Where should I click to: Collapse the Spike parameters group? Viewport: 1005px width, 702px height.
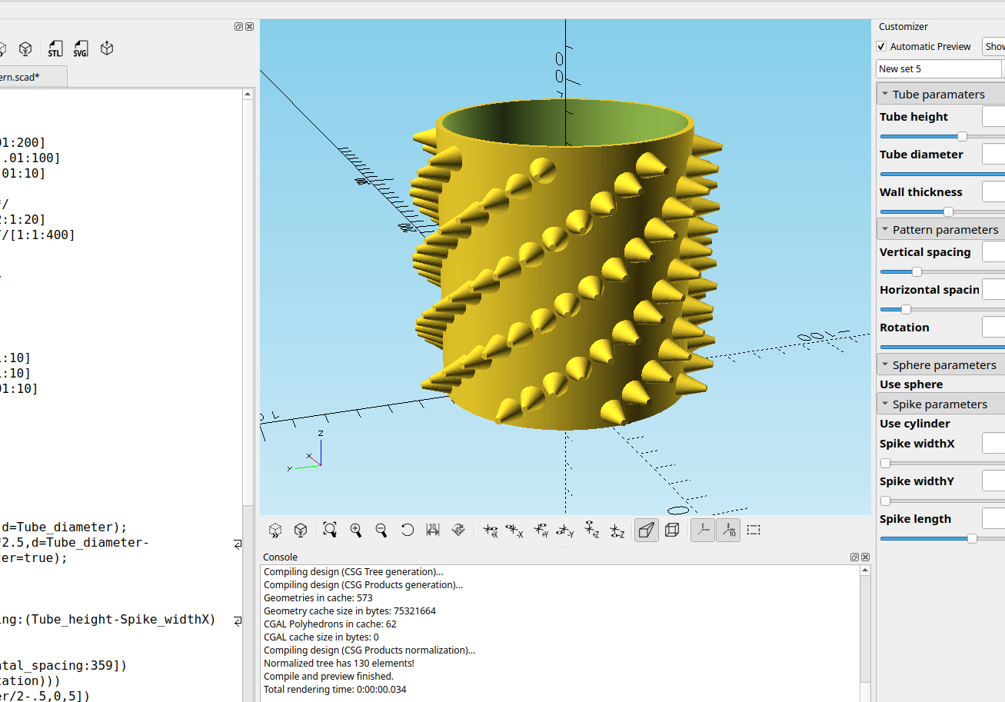click(x=884, y=404)
